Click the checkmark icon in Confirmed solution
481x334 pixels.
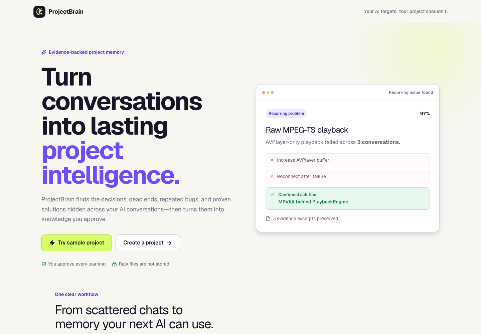point(273,194)
